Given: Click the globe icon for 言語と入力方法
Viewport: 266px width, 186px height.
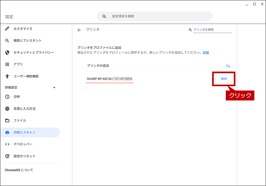Looking at the screenshot, I should pos(7,108).
